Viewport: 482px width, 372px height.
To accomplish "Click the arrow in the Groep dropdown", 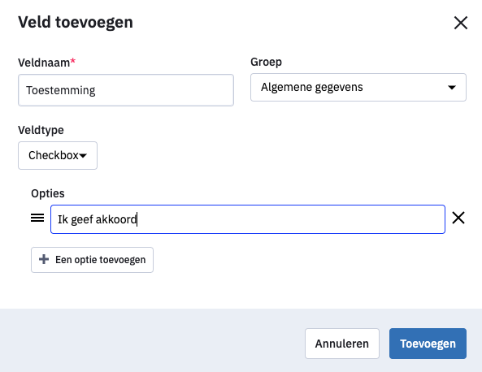I will [x=452, y=88].
